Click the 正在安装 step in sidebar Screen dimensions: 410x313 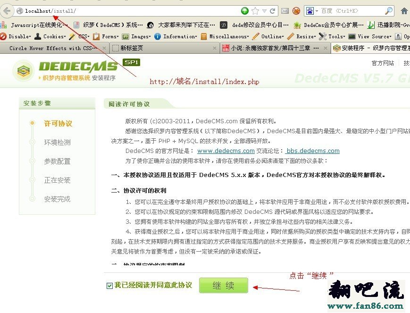click(x=57, y=180)
